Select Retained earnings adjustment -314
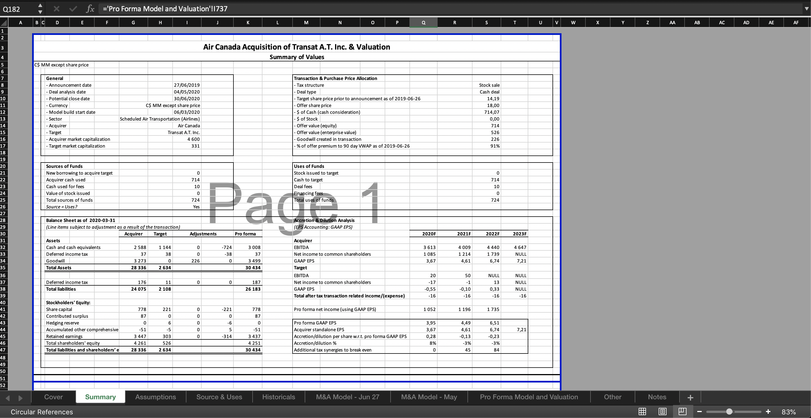The image size is (811, 418). 217,336
